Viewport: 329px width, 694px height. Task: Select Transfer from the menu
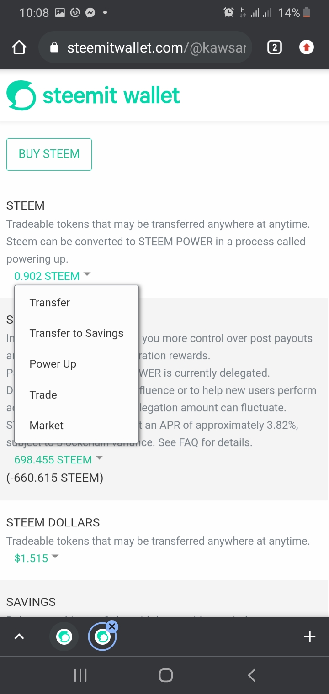coord(50,303)
